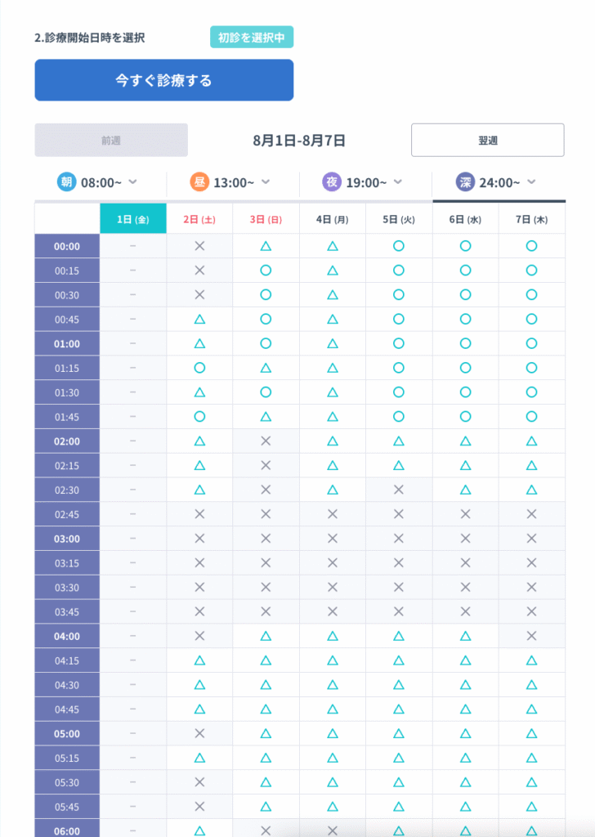Click the orange 昼 circle icon
The width and height of the screenshot is (595, 837).
pyautogui.click(x=199, y=182)
